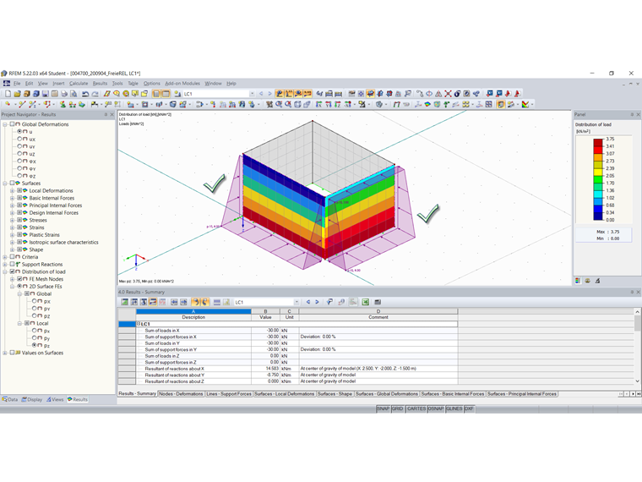Image resolution: width=642 pixels, height=482 pixels.
Task: Switch to Lines - Support Forces tab
Action: coord(228,394)
